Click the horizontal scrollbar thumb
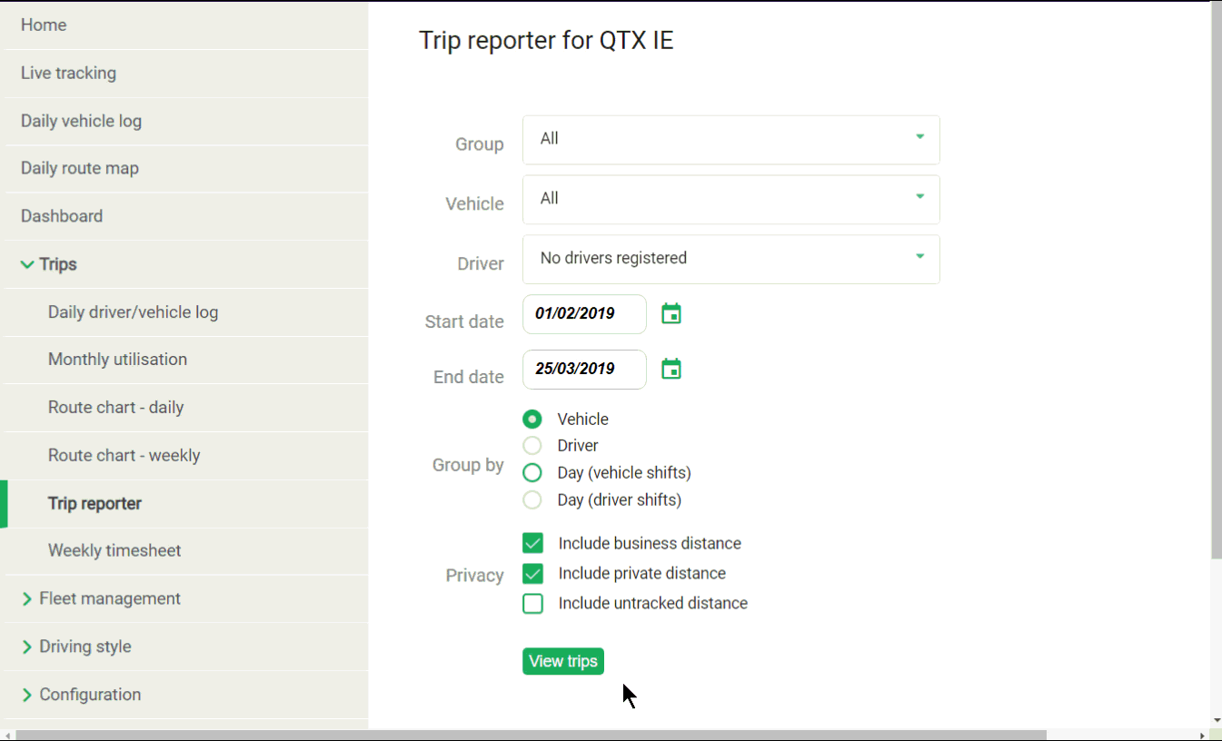The image size is (1222, 741). point(532,735)
